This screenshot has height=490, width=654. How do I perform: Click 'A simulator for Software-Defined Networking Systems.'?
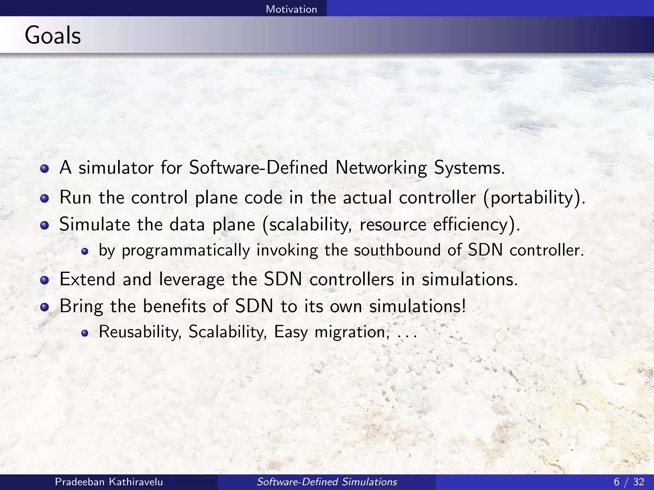click(282, 167)
